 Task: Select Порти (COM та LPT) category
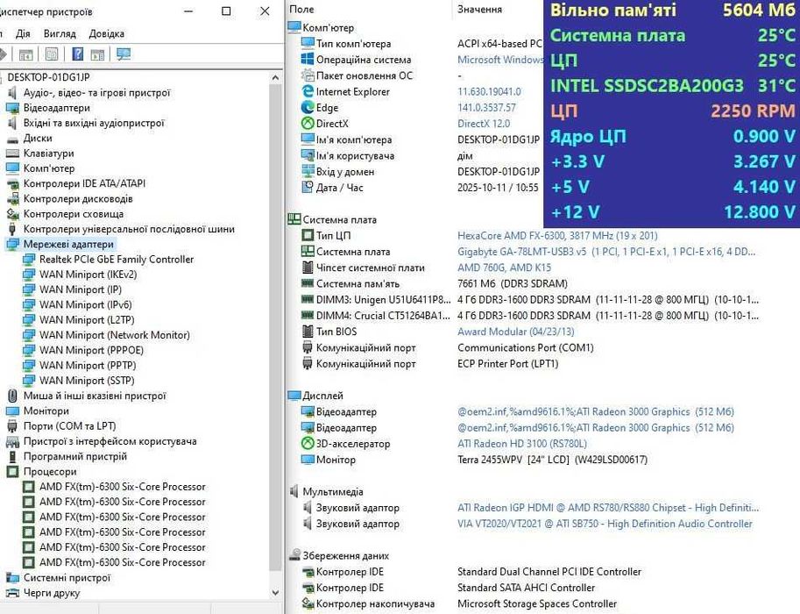69,426
